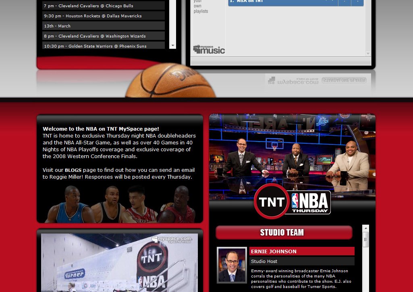Screen dimensions: 413x292
Task: Click Ernie Johnson's biography paragraph
Action: point(301,279)
